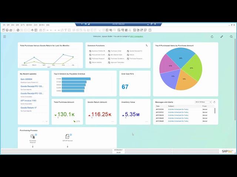Click the signal strength icon on remote bar
Screen dimensions: 237x177
89,24
